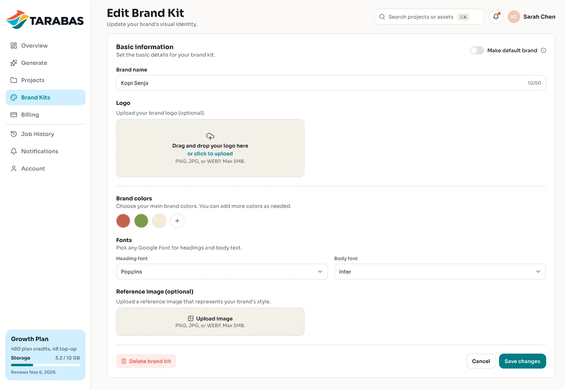This screenshot has height=389, width=565.
Task: Click the image icon next to Upload image
Action: (191, 319)
